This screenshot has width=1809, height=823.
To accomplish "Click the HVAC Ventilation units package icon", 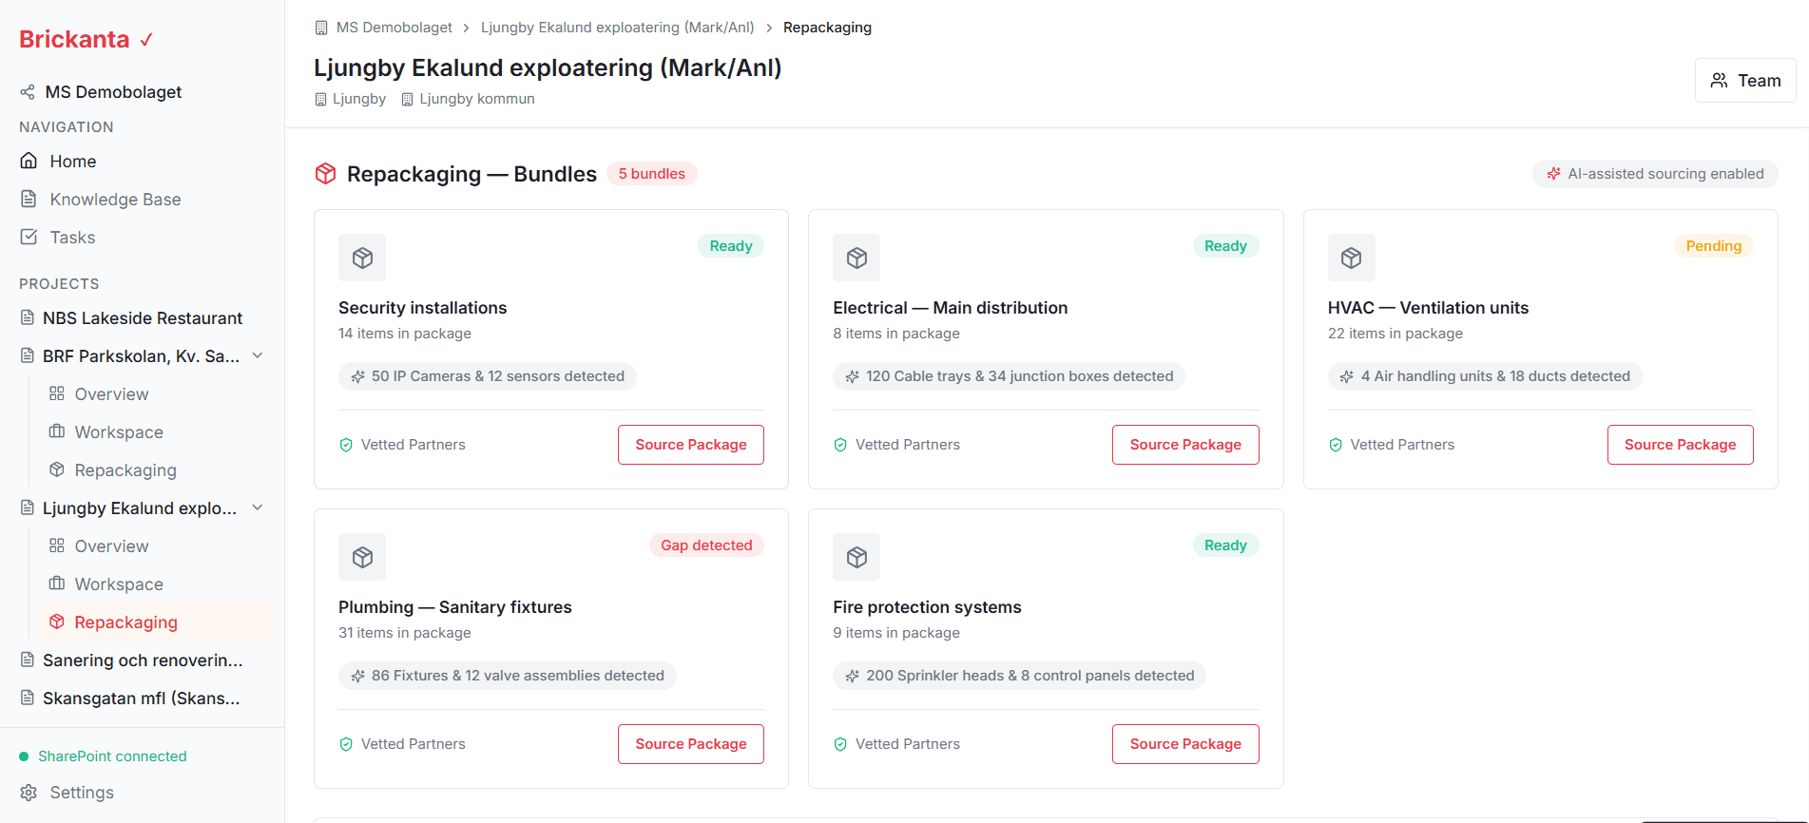I will point(1351,258).
